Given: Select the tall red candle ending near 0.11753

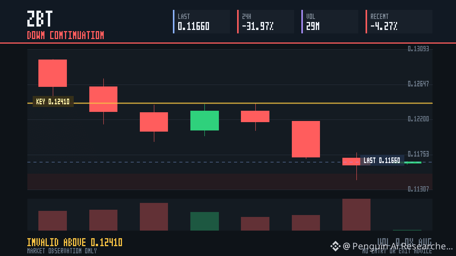Looking at the screenshot, I should (x=306, y=139).
